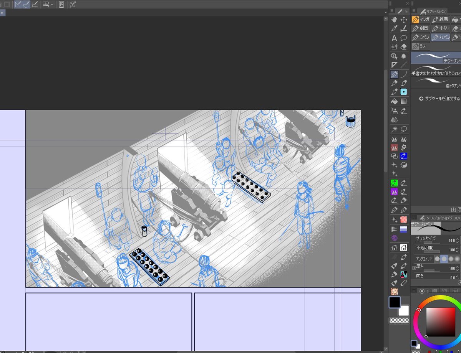
Task: Switch to the ラフ sub tool group
Action: pos(421,46)
